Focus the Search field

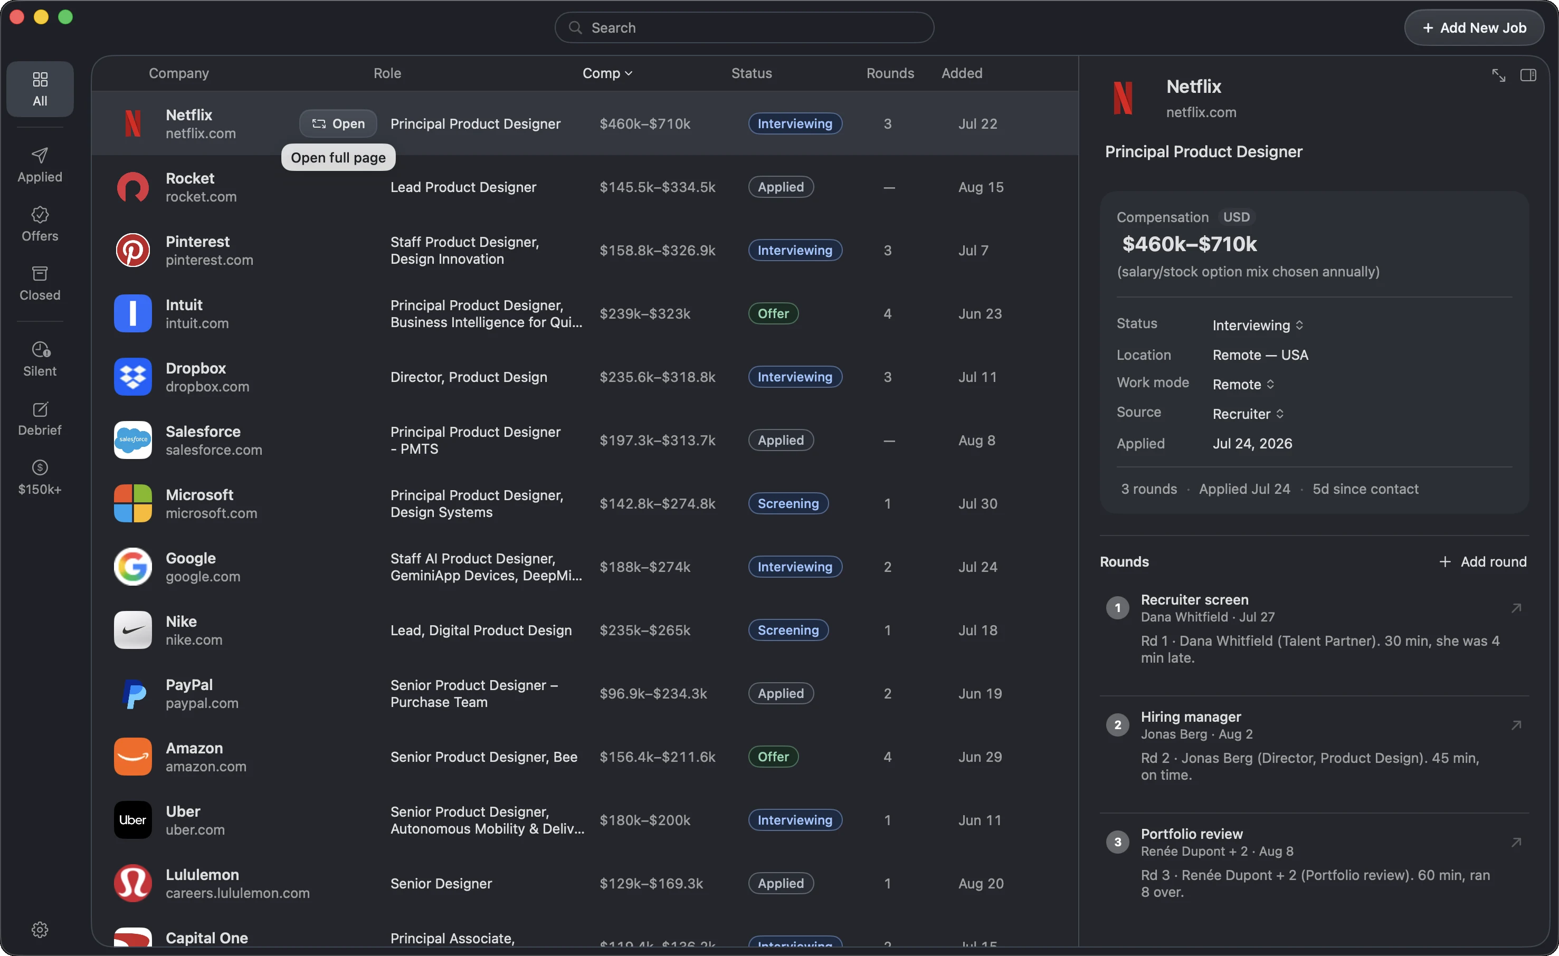[x=744, y=28]
